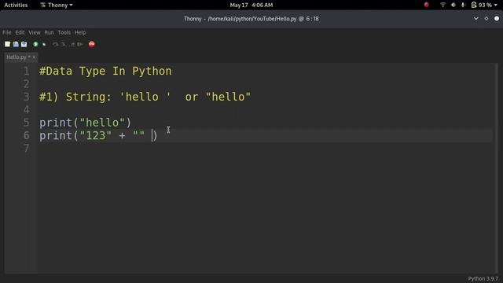Click the window title showing Hello.py path
503x283 pixels.
(x=251, y=19)
